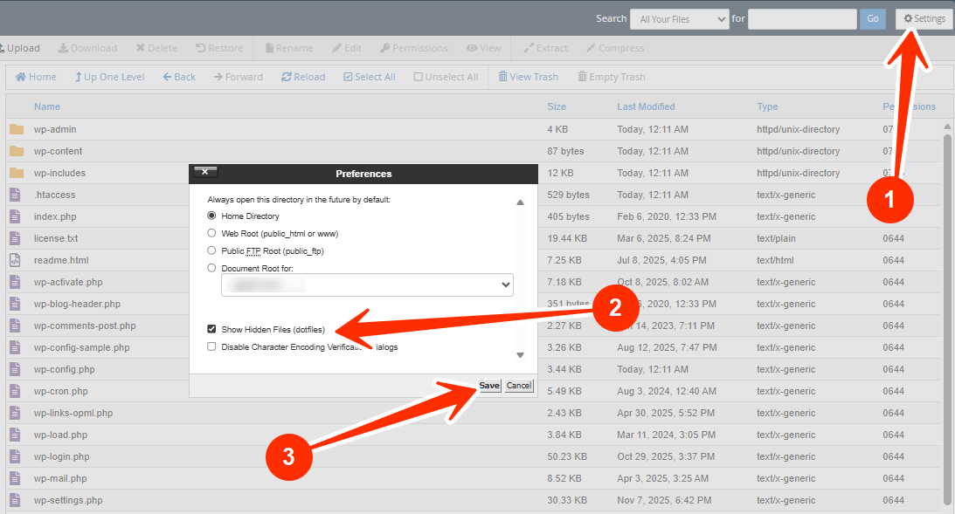Image resolution: width=955 pixels, height=514 pixels.
Task: Select Web Root (public_html or www) option
Action: tap(211, 233)
